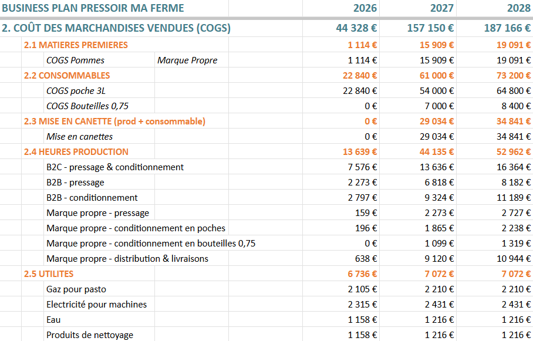Click the 2.1 Matières Premières subheading

pos(76,45)
